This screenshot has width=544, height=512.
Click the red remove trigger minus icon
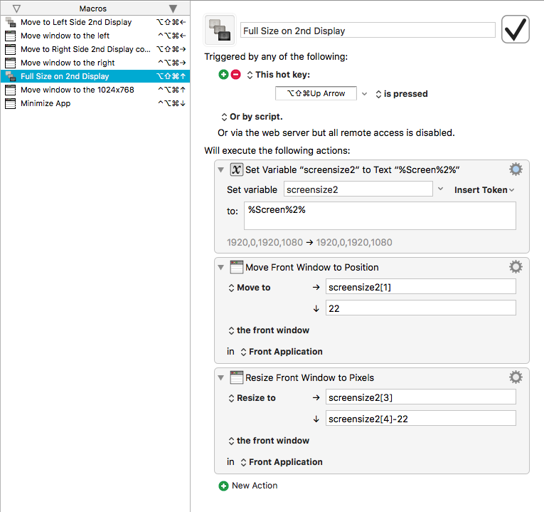click(x=235, y=74)
